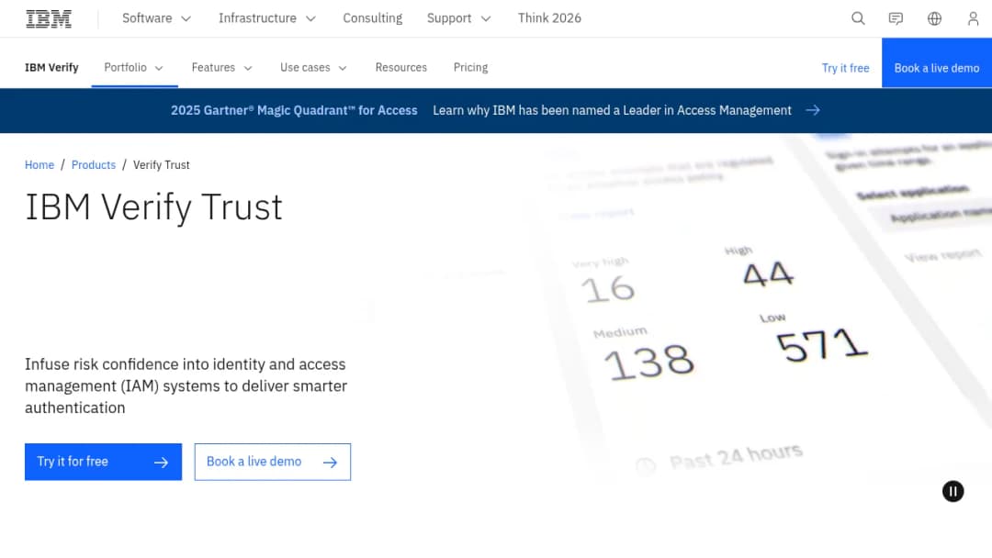Click the IBM logo

click(49, 18)
